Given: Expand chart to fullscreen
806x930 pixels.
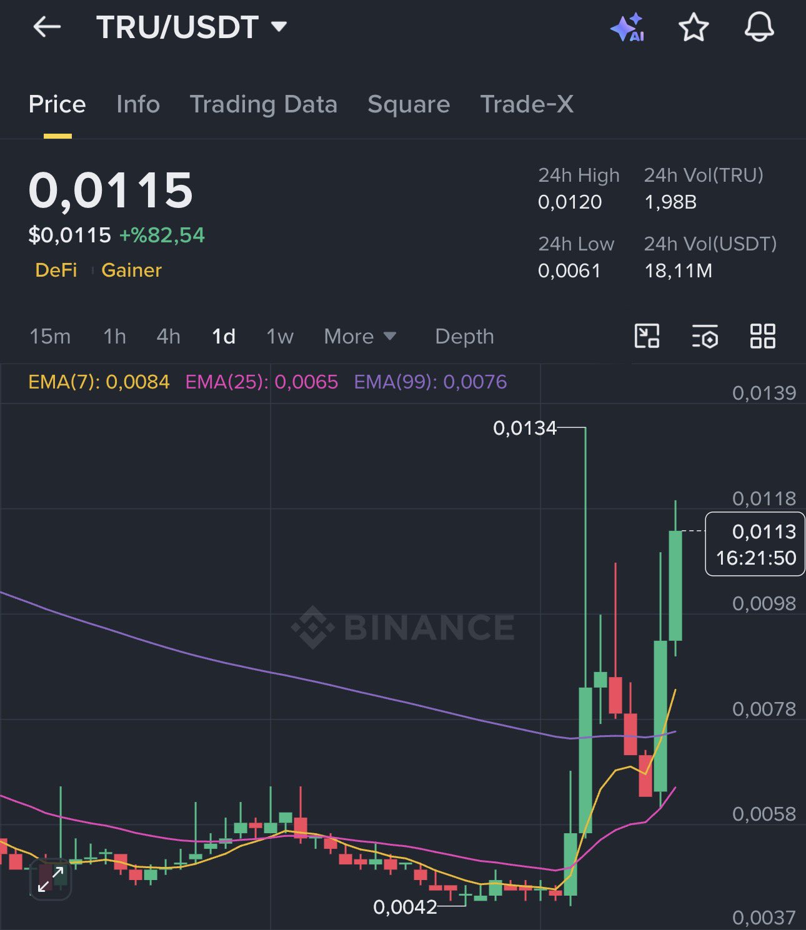Looking at the screenshot, I should coord(51,879).
